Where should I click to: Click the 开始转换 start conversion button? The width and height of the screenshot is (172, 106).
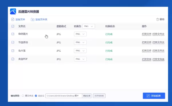154,96
